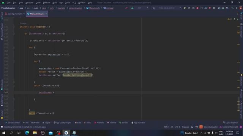The width and height of the screenshot is (243, 136).
Task: Open the Services tool window
Action: 124,123
